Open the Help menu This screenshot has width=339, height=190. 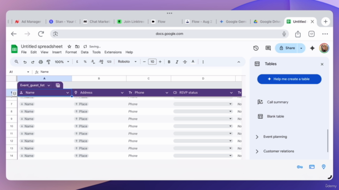tap(129, 52)
